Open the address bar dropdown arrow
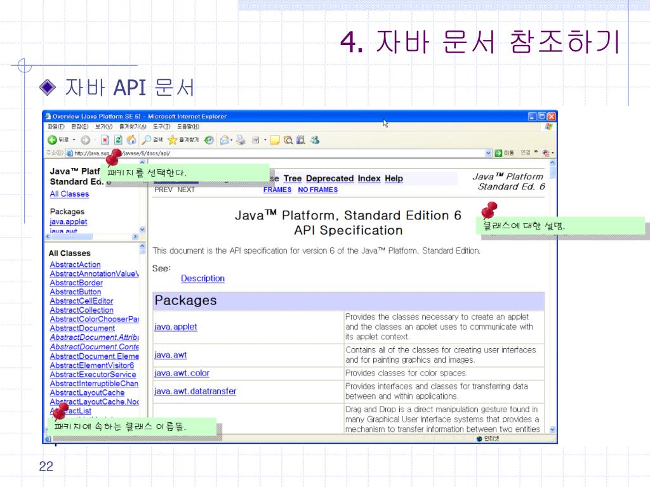 [488, 153]
